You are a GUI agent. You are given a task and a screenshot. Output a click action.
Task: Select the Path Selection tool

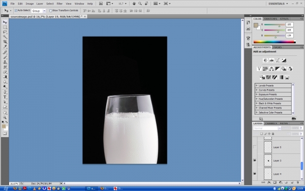click(x=5, y=102)
